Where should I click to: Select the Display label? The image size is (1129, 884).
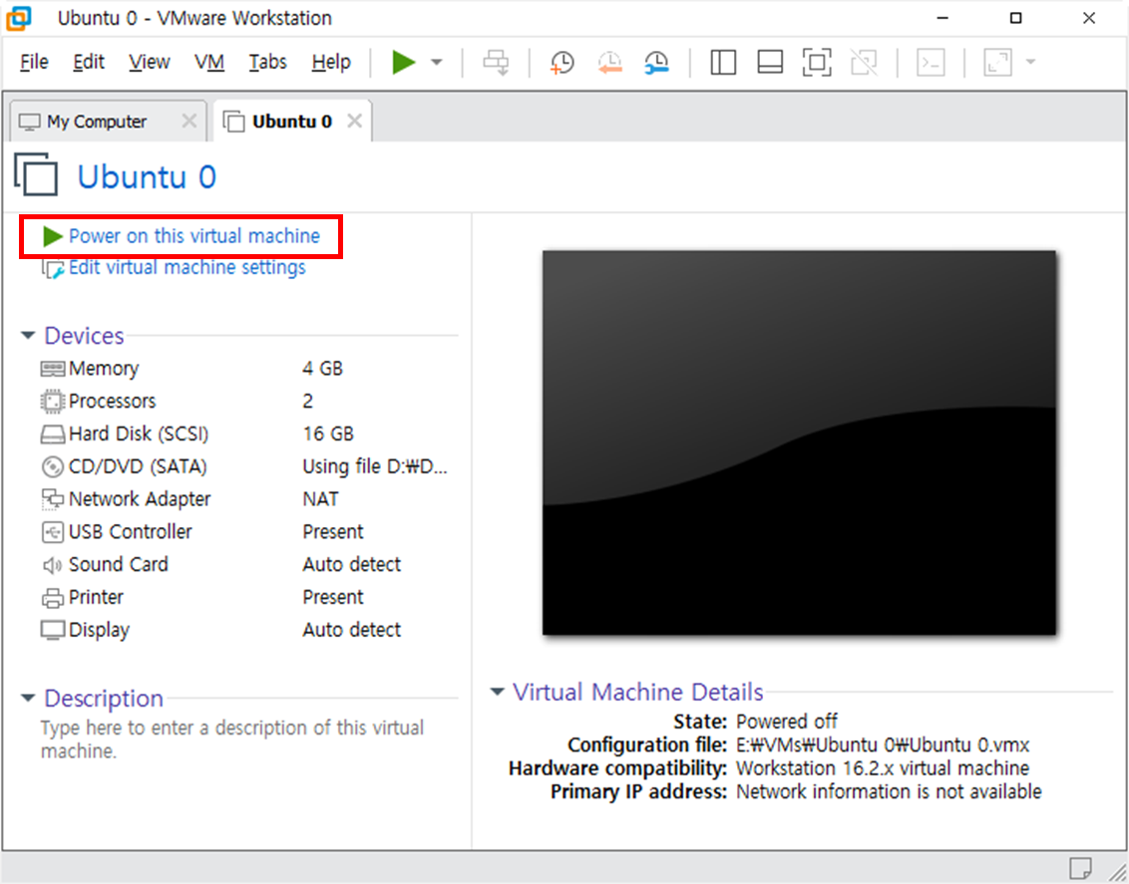coord(99,630)
